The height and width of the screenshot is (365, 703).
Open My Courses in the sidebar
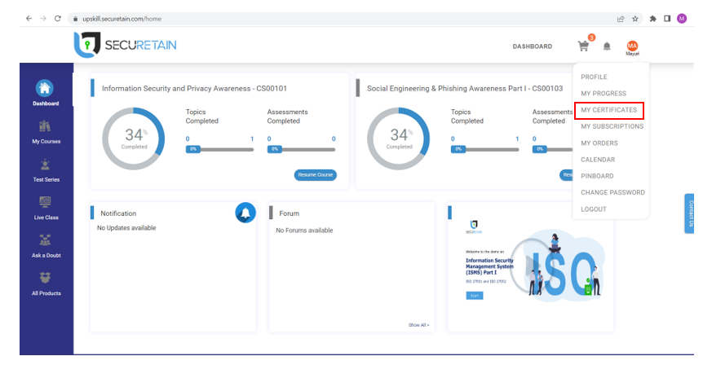point(46,128)
